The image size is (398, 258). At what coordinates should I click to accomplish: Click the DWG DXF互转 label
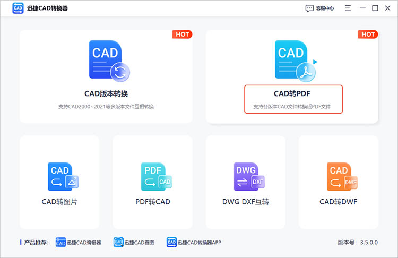[246, 202]
